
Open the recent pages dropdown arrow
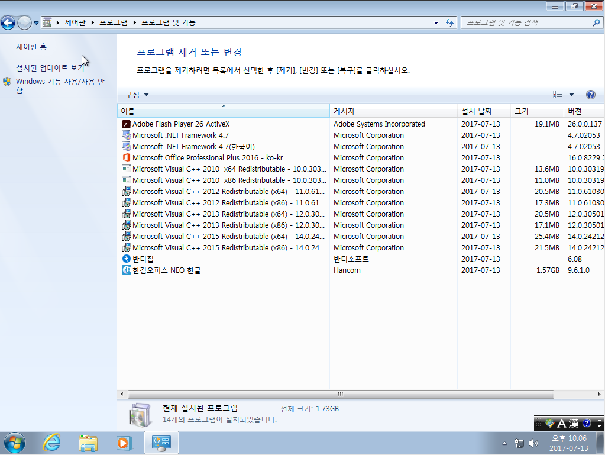coord(36,22)
